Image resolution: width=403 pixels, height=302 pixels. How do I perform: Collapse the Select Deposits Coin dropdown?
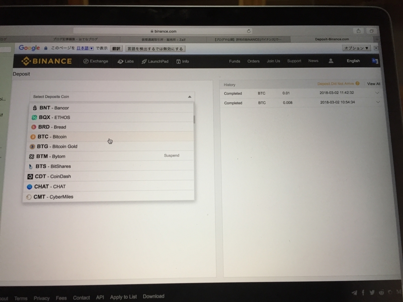pyautogui.click(x=189, y=97)
